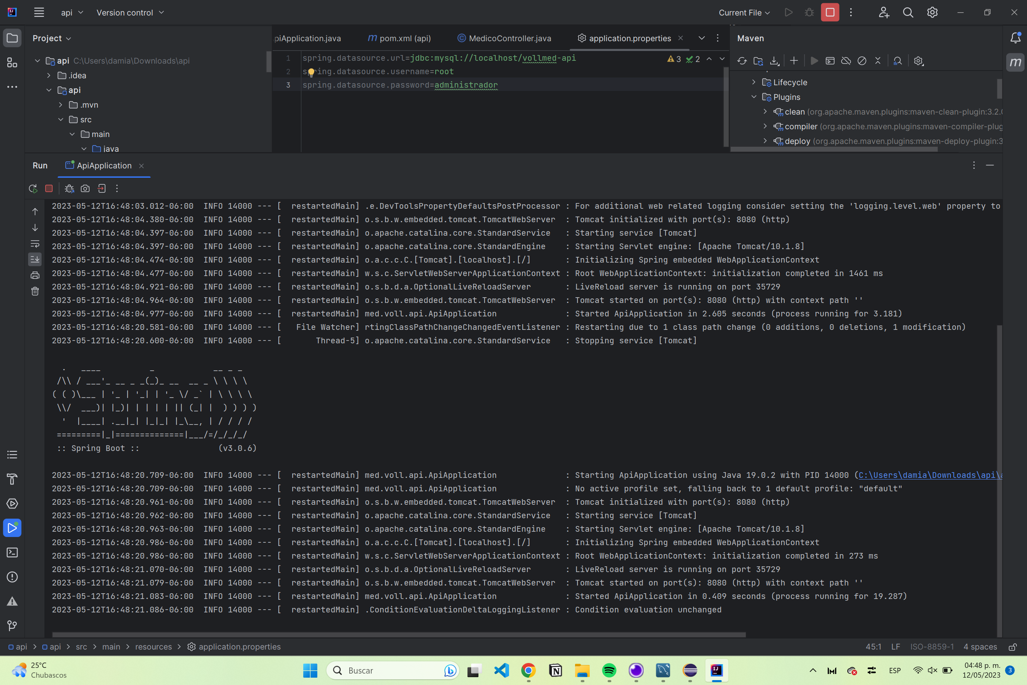Open the main hamburger menu
The width and height of the screenshot is (1027, 685).
pos(39,12)
